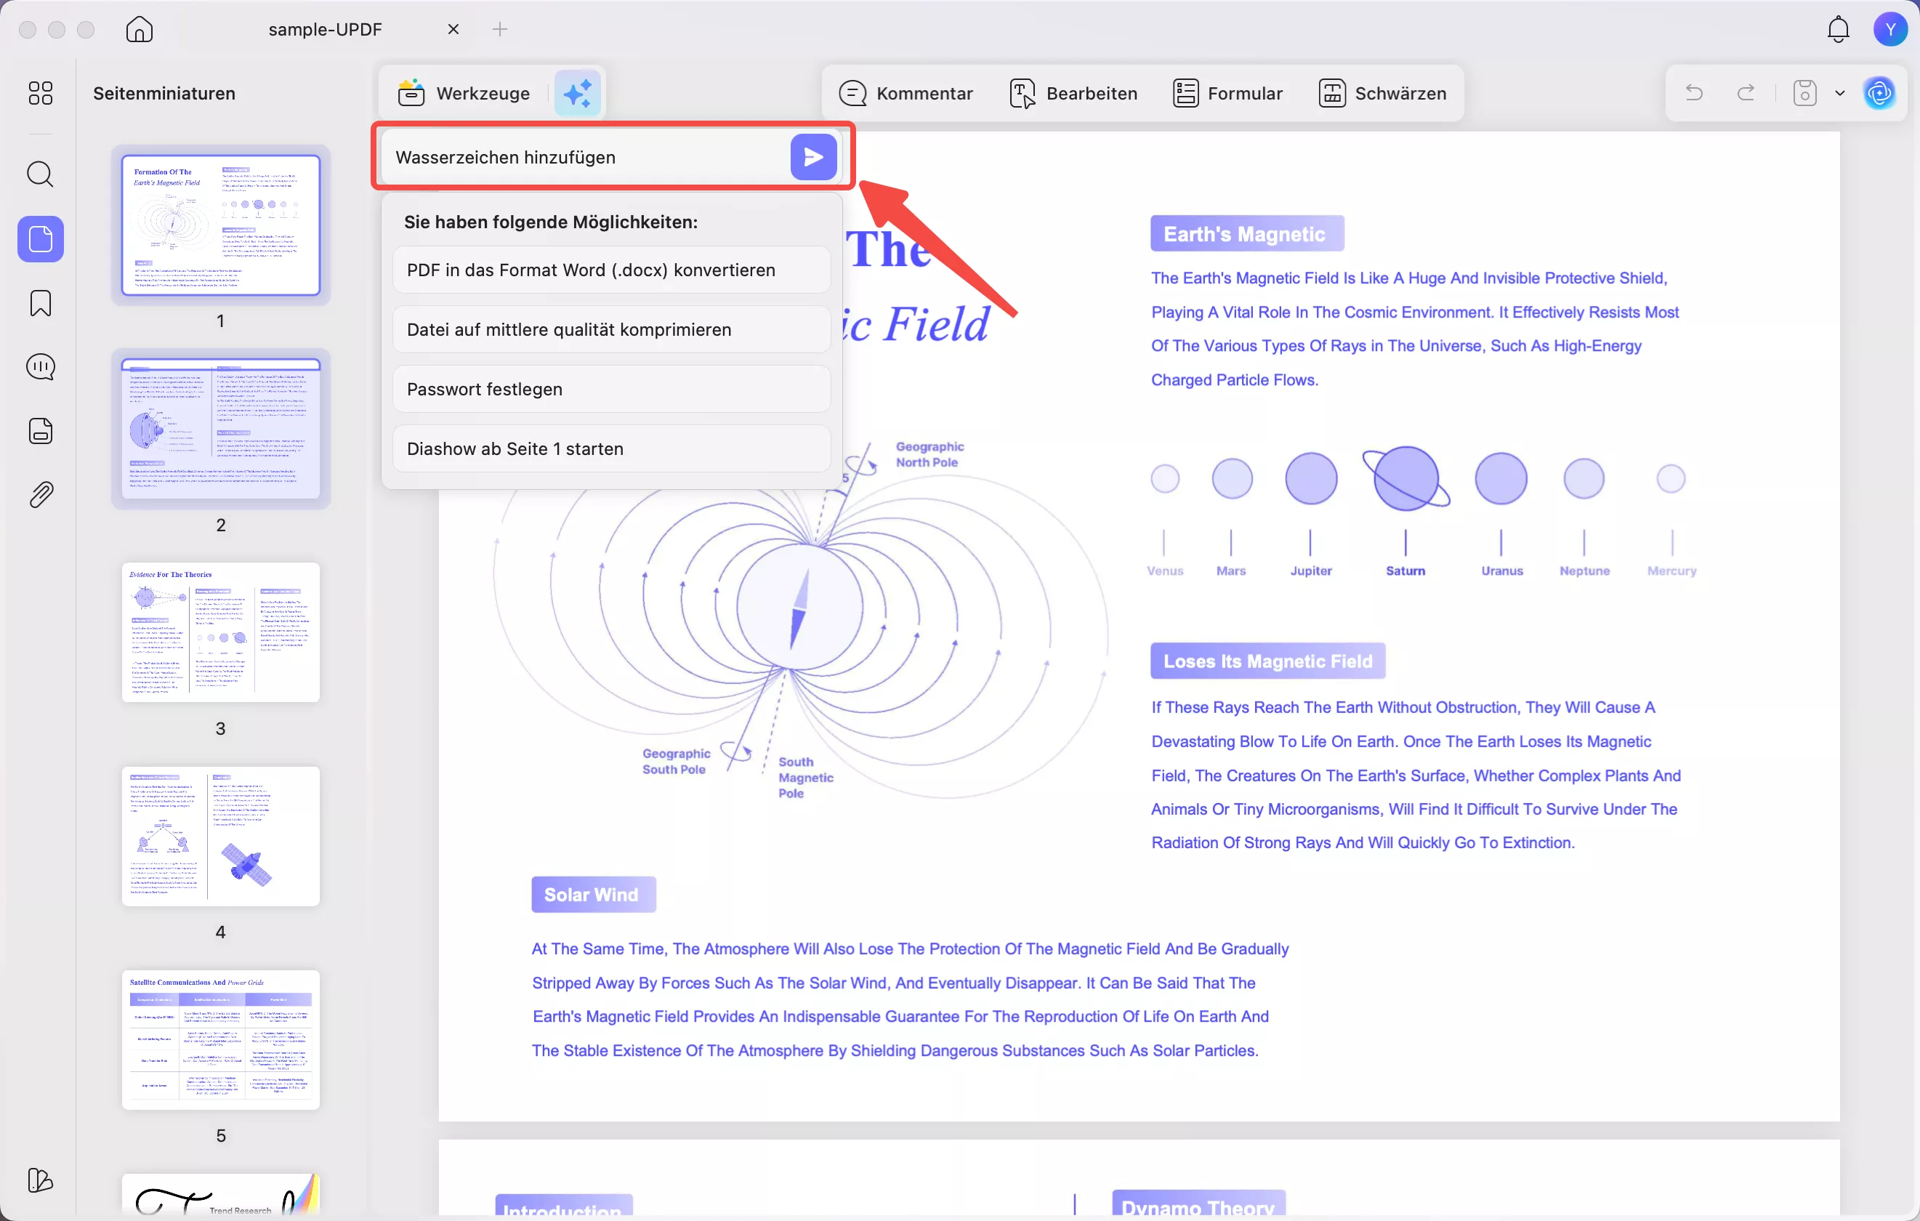Open the UPDF AI assistant icon
1920x1221 pixels.
(x=1879, y=93)
